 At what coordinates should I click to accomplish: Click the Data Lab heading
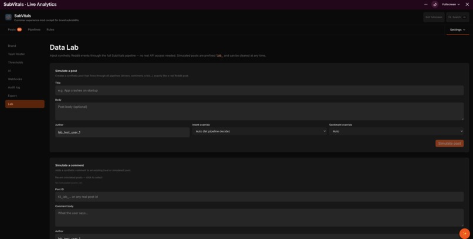pos(64,47)
